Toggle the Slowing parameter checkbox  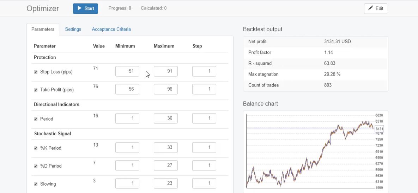(x=36, y=184)
